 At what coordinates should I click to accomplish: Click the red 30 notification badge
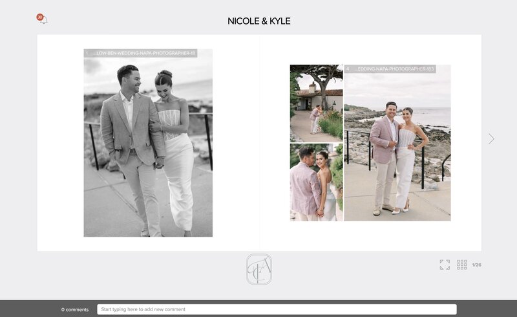click(x=40, y=17)
